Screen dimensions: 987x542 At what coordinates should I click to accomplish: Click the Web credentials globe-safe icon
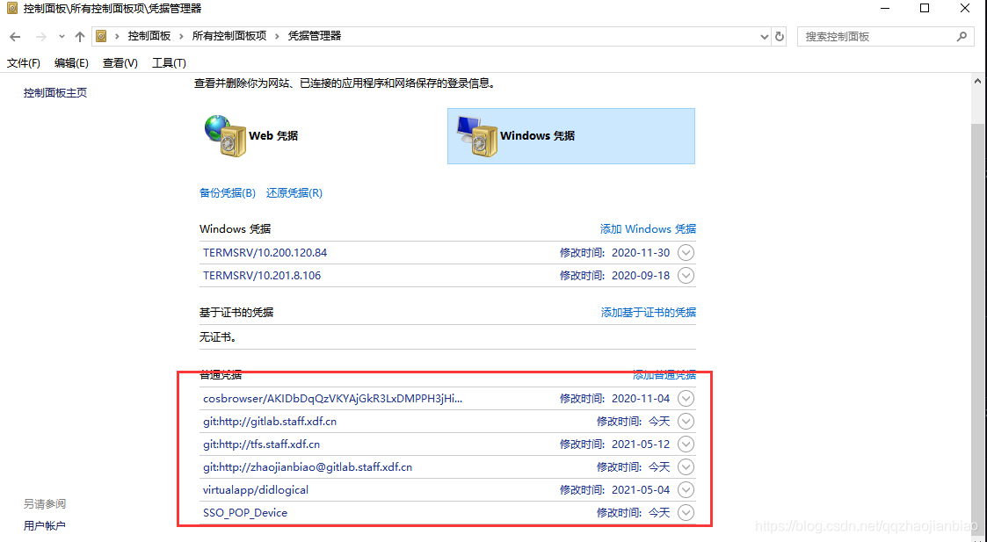(x=225, y=136)
